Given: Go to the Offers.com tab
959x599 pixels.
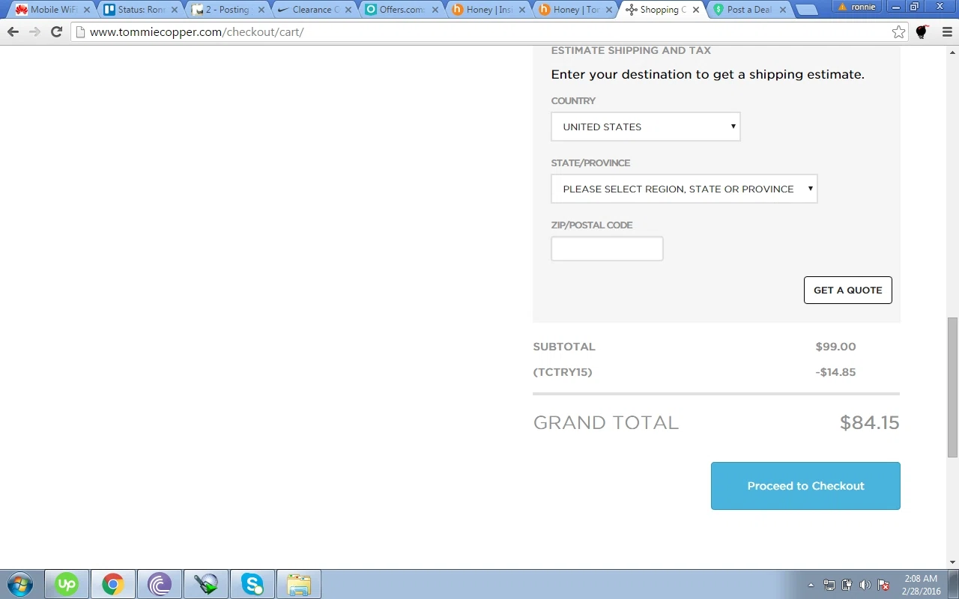Looking at the screenshot, I should point(400,10).
